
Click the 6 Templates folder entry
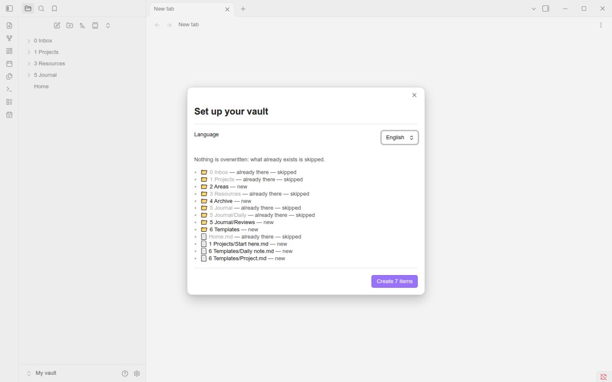click(224, 230)
